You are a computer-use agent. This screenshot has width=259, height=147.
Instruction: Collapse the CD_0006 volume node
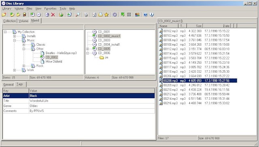87,53
